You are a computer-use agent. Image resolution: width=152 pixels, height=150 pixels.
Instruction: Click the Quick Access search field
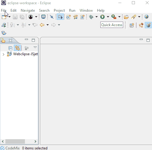(112, 25)
